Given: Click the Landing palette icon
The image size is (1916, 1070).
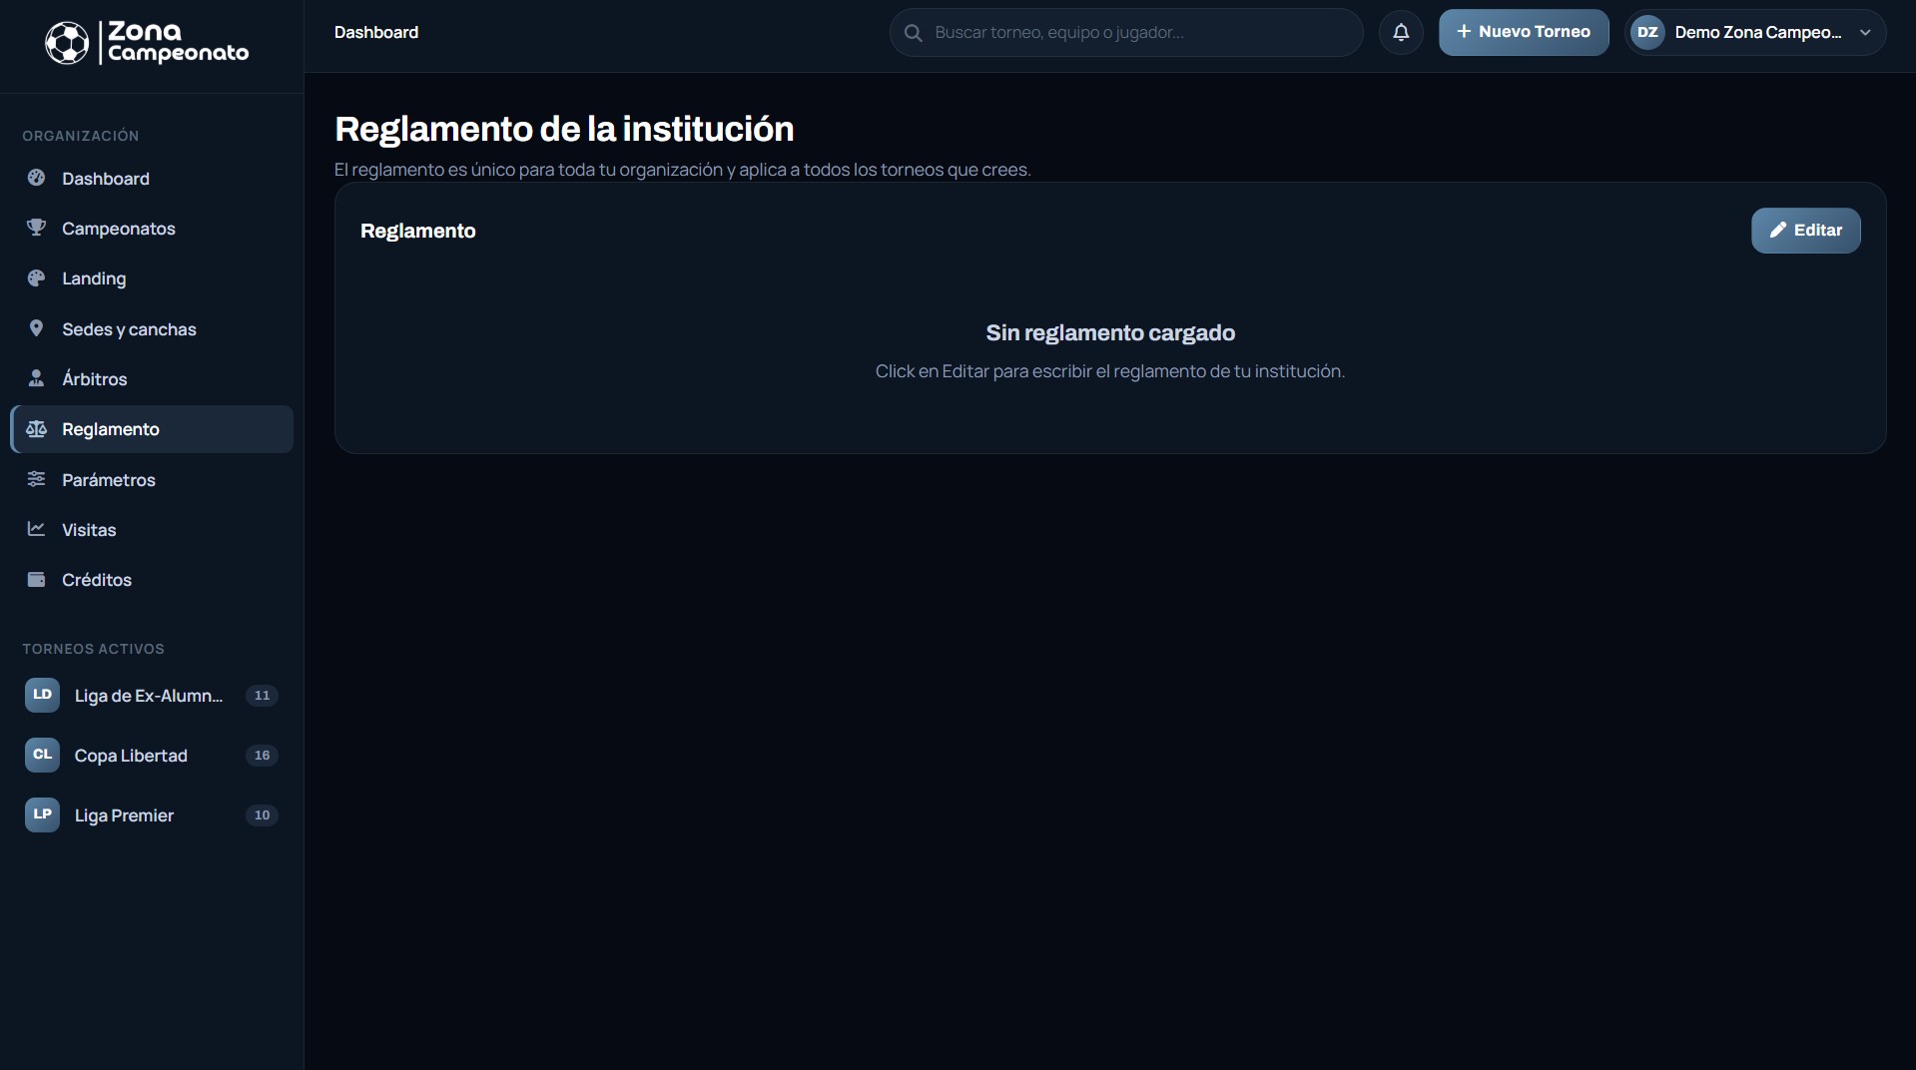Looking at the screenshot, I should (37, 278).
